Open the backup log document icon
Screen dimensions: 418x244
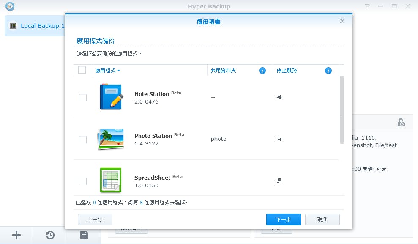(x=84, y=235)
